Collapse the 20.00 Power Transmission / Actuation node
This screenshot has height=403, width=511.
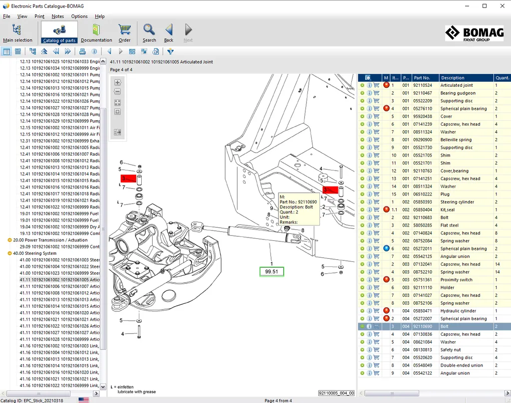point(9,240)
